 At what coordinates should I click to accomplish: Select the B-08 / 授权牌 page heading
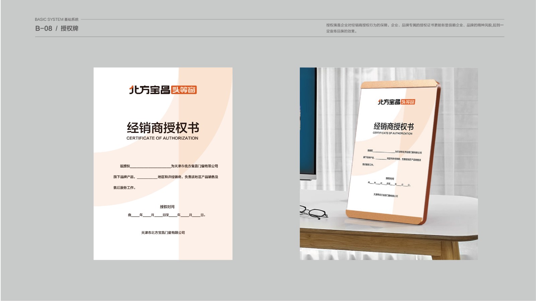tap(57, 28)
